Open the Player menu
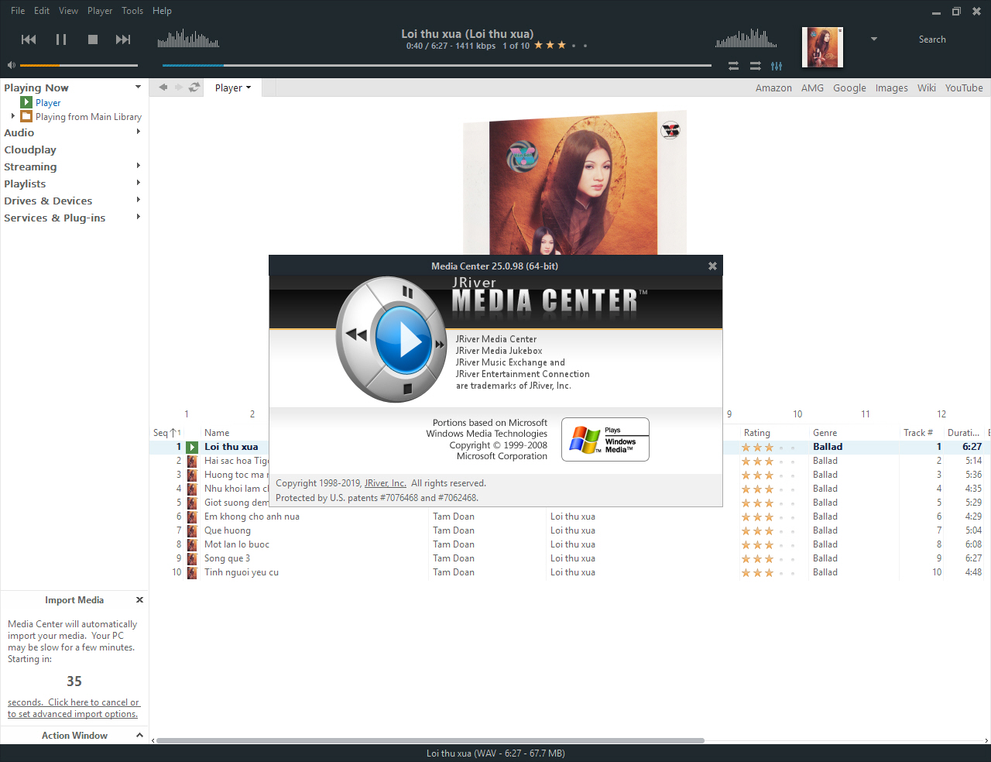991x762 pixels. (100, 11)
